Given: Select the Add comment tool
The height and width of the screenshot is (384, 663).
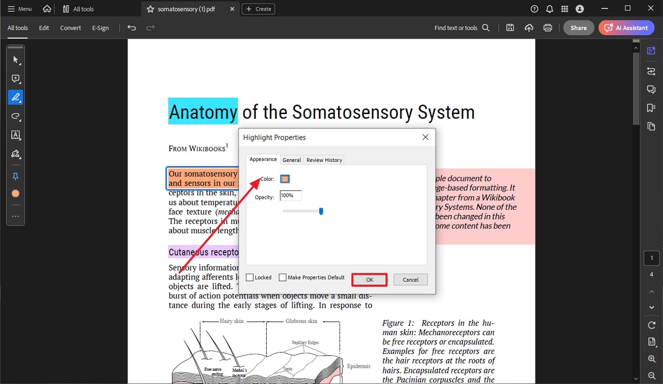Looking at the screenshot, I should (15, 78).
